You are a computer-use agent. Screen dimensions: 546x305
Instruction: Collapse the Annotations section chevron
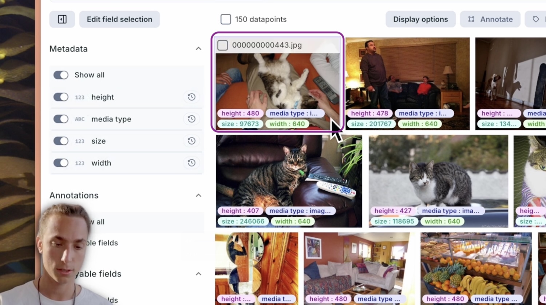pos(198,195)
